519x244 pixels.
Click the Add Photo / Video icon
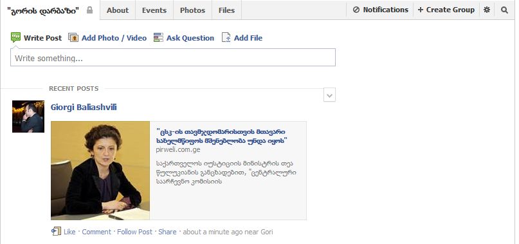pos(73,37)
